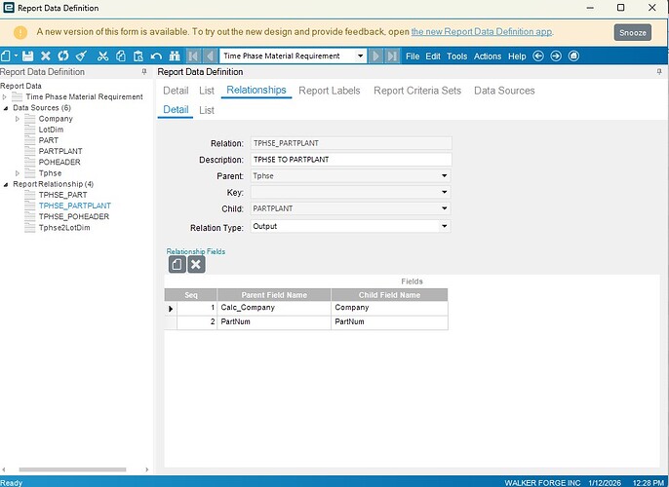The image size is (669, 487).
Task: Click the Refresh toolbar icon
Action: click(63, 56)
